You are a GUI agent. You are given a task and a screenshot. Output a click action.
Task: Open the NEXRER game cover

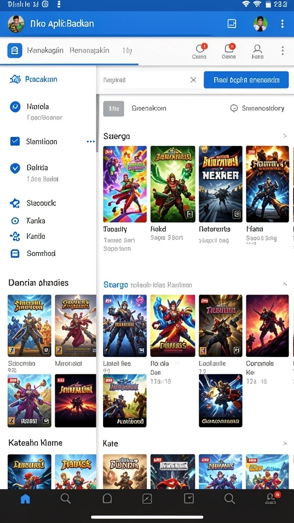(x=220, y=184)
